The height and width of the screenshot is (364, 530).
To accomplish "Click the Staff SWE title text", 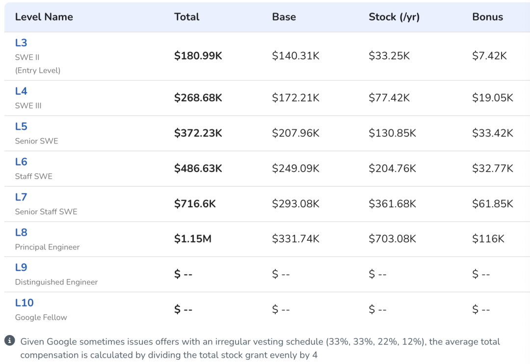I will tap(34, 176).
